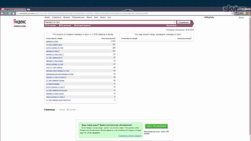This screenshot has height=141, width=251.
Task: Open keyword 'камера го про 3 цена'
Action: (x=55, y=94)
